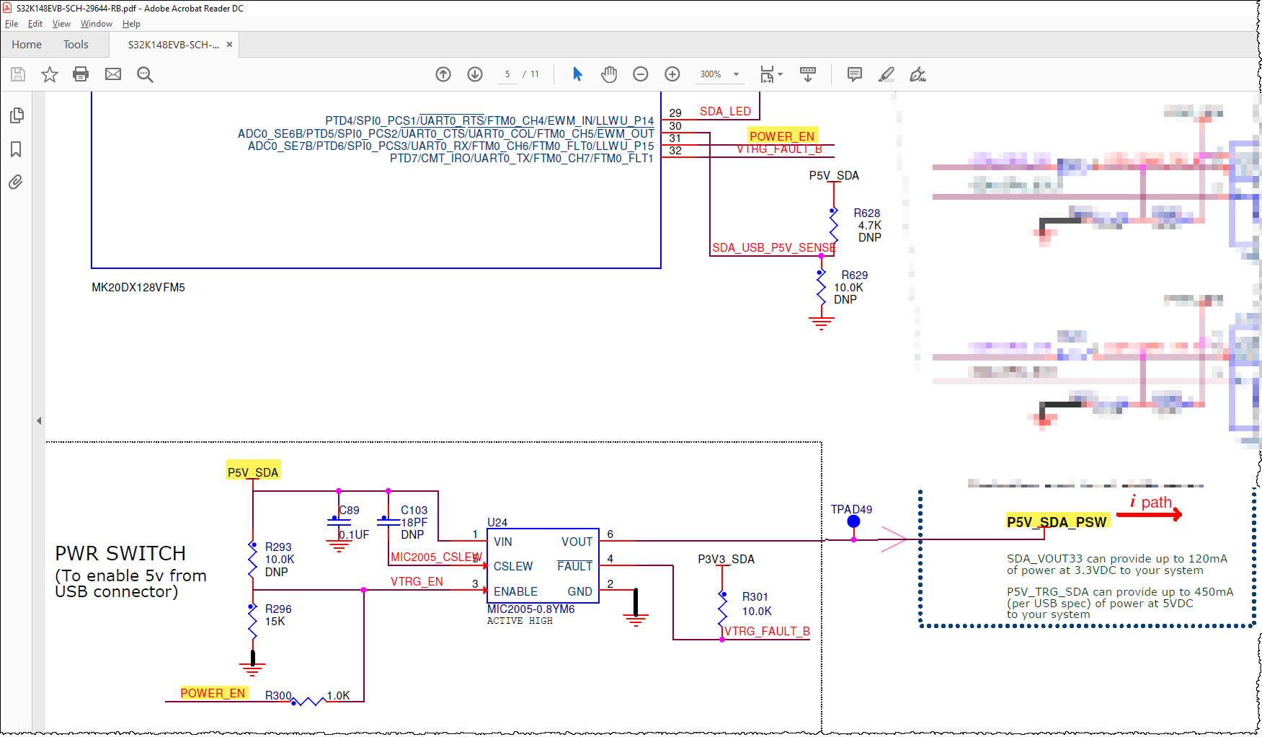The width and height of the screenshot is (1262, 737).
Task: Send file by email envelope icon
Action: (113, 74)
